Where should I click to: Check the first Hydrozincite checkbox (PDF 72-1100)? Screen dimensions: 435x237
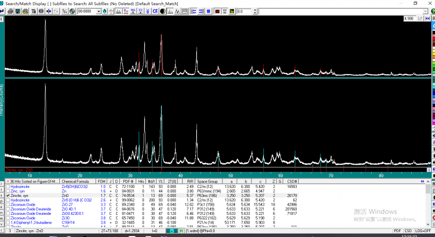[x=8, y=186]
